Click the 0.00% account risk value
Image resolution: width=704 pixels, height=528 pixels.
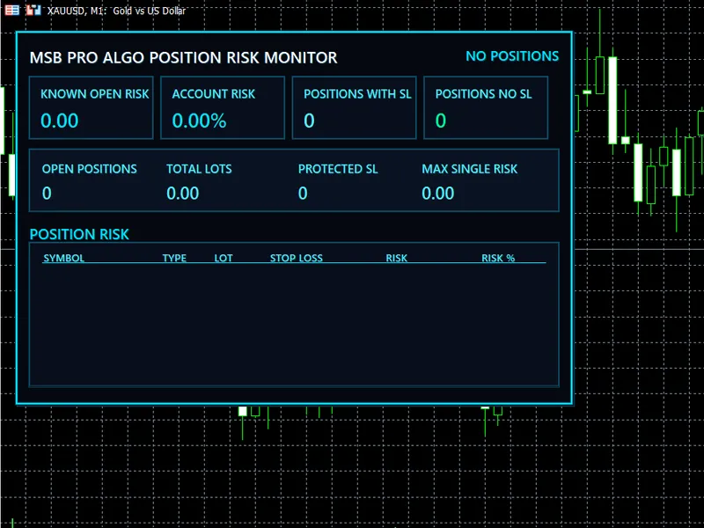coord(200,121)
